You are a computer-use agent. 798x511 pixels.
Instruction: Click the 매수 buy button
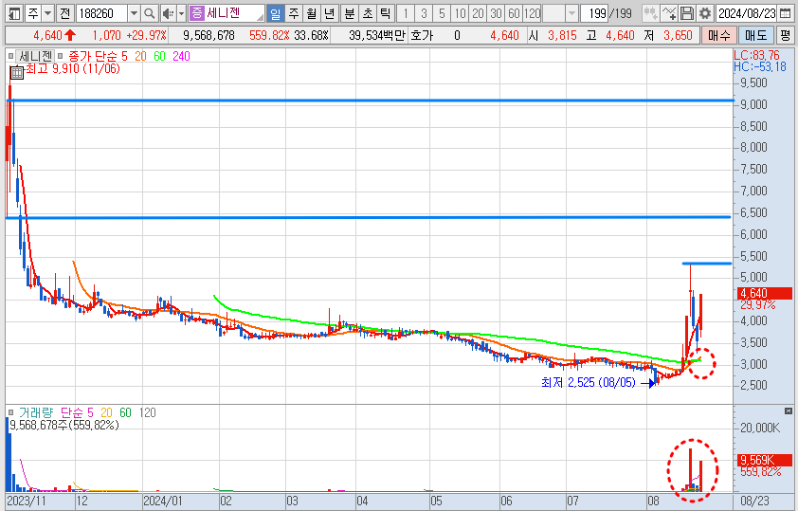pyautogui.click(x=719, y=35)
